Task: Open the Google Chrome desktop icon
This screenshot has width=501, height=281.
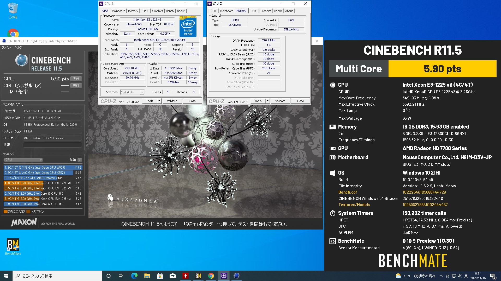Action: tap(13, 33)
